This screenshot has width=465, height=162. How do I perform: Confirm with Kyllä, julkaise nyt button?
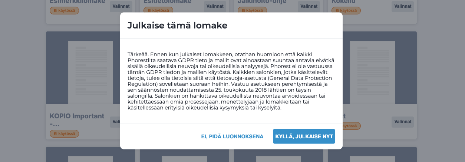[x=304, y=136]
